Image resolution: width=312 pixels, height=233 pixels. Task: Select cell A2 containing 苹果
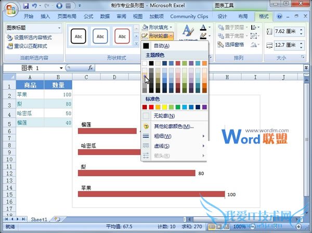coord(30,95)
